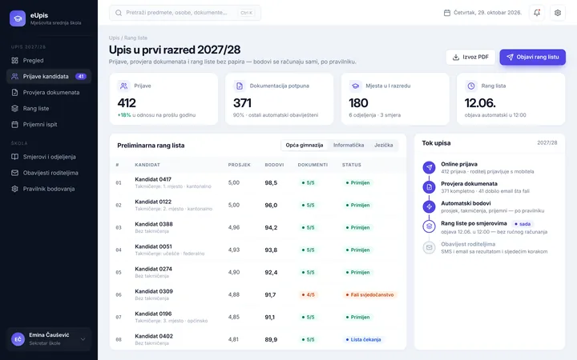The image size is (577, 360).
Task: Click STATUS column header
Action: pos(352,165)
